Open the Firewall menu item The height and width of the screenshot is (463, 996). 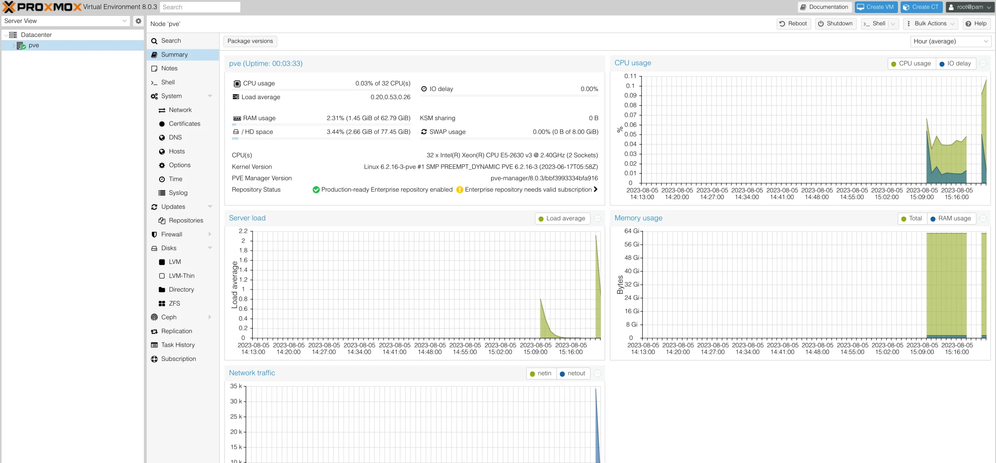coord(183,234)
